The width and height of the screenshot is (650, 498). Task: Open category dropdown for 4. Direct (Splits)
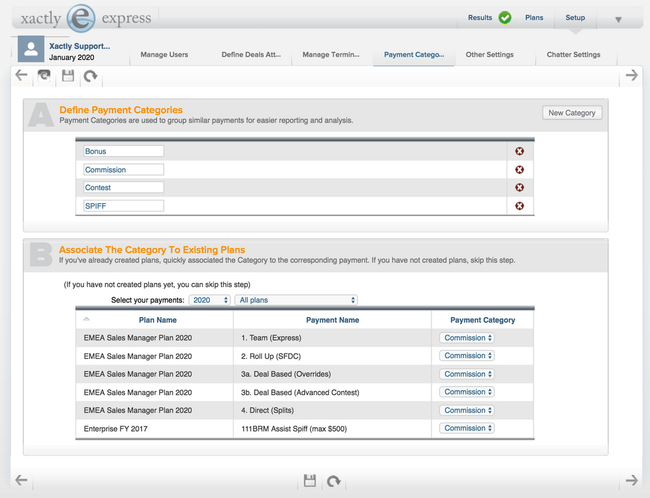(x=467, y=410)
